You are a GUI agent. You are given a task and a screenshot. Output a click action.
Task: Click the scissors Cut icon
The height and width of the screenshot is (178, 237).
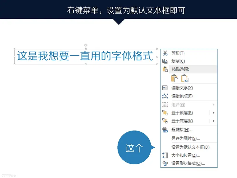coord(165,53)
